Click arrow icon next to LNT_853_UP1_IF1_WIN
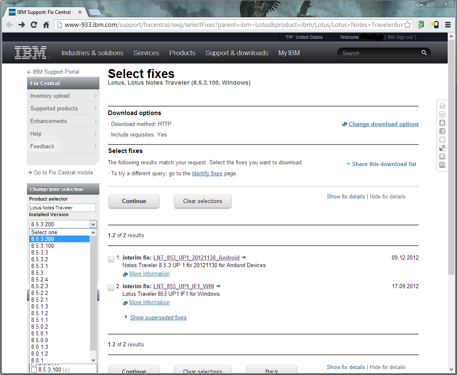Viewport: 457px width, 375px height. click(x=219, y=286)
